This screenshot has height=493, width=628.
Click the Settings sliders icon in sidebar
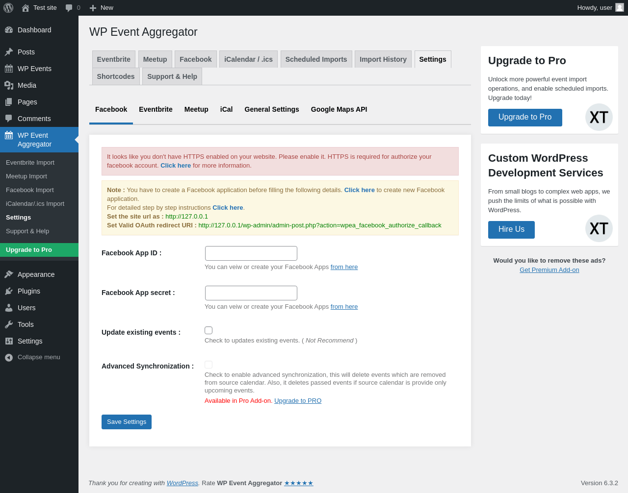pos(9,341)
